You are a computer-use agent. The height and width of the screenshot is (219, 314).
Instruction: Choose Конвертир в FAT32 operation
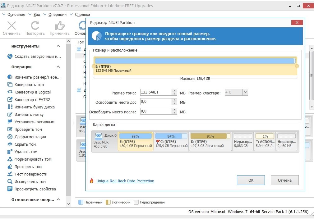29,99
